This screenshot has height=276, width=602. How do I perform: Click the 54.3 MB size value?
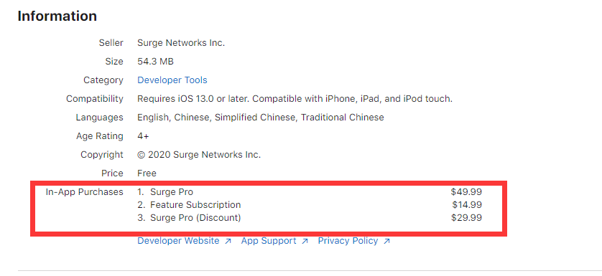(x=155, y=62)
